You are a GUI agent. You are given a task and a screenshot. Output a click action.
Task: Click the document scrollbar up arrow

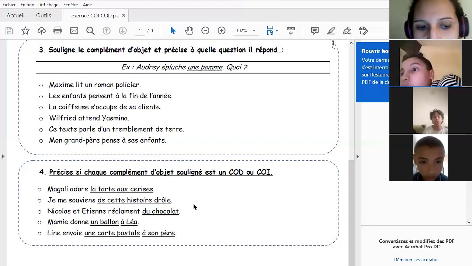[x=351, y=43]
